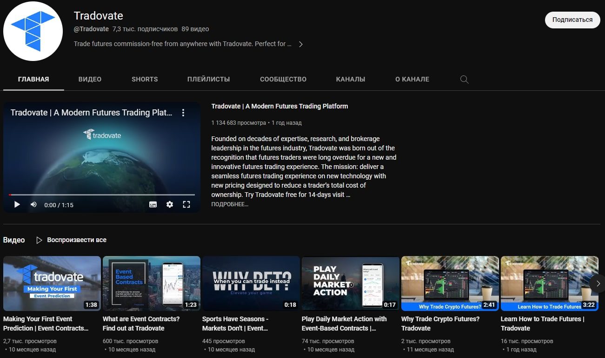Click title Play Daily Market Action with Event-Based
This screenshot has width=605, height=358.
pos(344,324)
